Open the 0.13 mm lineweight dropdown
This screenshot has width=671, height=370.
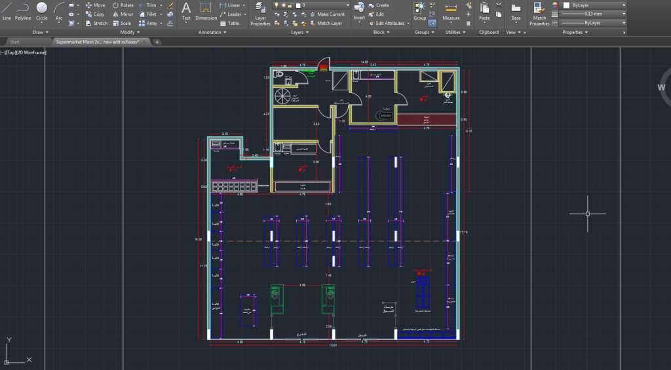pyautogui.click(x=592, y=14)
